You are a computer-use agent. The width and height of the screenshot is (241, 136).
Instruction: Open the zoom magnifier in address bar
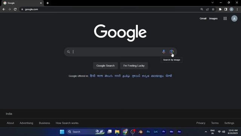click(202, 9)
